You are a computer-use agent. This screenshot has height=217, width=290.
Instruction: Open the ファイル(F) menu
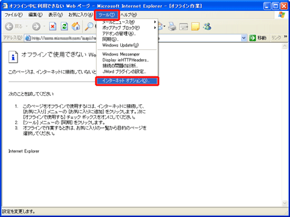[x=13, y=15]
